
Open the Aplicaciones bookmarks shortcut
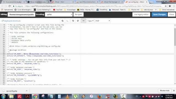tap(7, 10)
